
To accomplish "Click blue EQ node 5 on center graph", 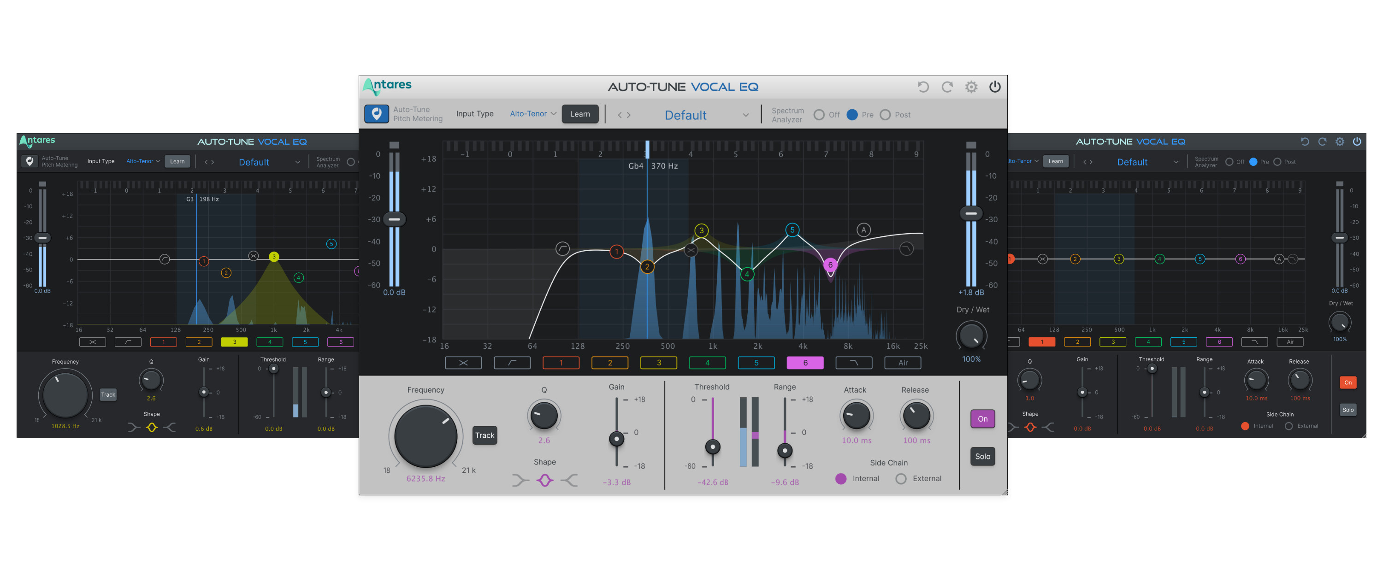I will coord(792,230).
